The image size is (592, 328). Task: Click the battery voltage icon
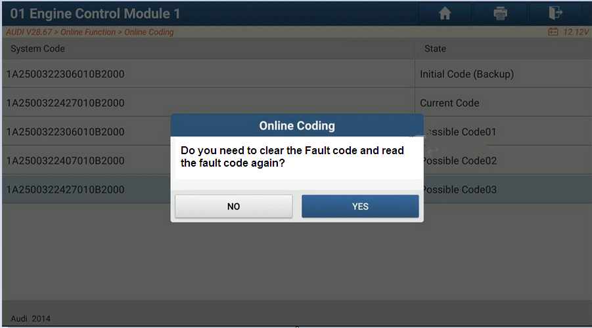click(553, 32)
